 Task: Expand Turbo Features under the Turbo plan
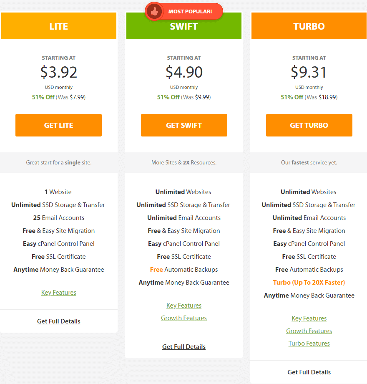tap(309, 343)
